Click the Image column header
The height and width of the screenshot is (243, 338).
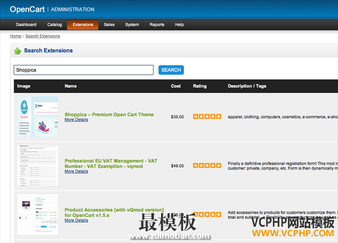click(x=24, y=86)
